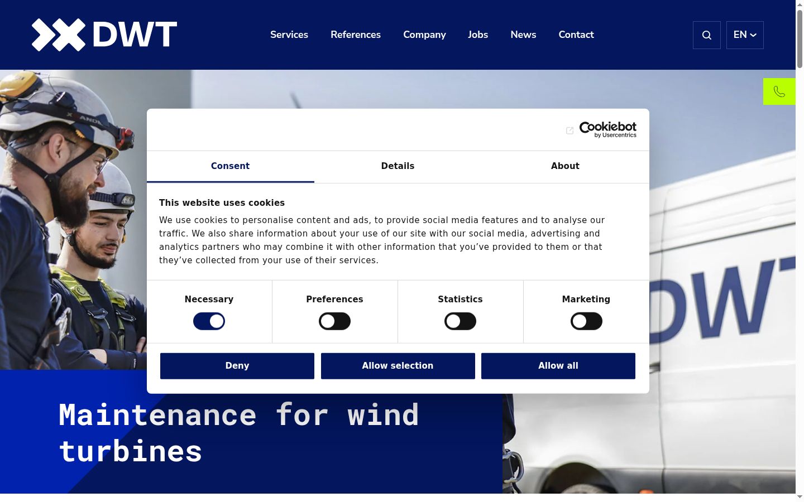Open the EN language dropdown
The image size is (804, 502).
pos(745,35)
